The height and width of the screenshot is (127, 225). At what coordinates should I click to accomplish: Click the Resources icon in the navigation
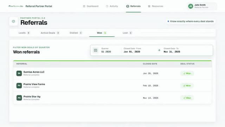coord(149,6)
